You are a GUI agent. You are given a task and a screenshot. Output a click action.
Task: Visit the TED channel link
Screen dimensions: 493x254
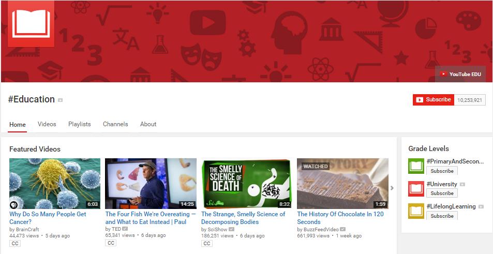click(x=116, y=229)
